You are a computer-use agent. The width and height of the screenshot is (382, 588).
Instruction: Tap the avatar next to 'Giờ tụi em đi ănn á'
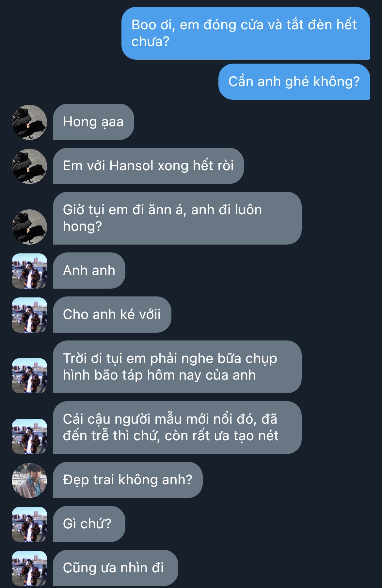coord(29,227)
